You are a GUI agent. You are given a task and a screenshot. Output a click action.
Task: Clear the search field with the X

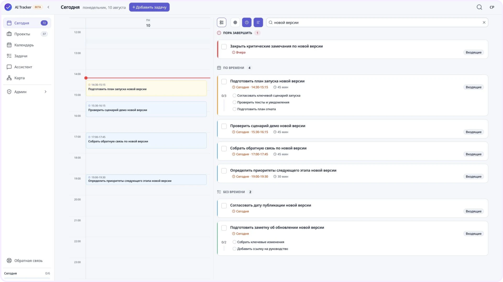click(484, 22)
